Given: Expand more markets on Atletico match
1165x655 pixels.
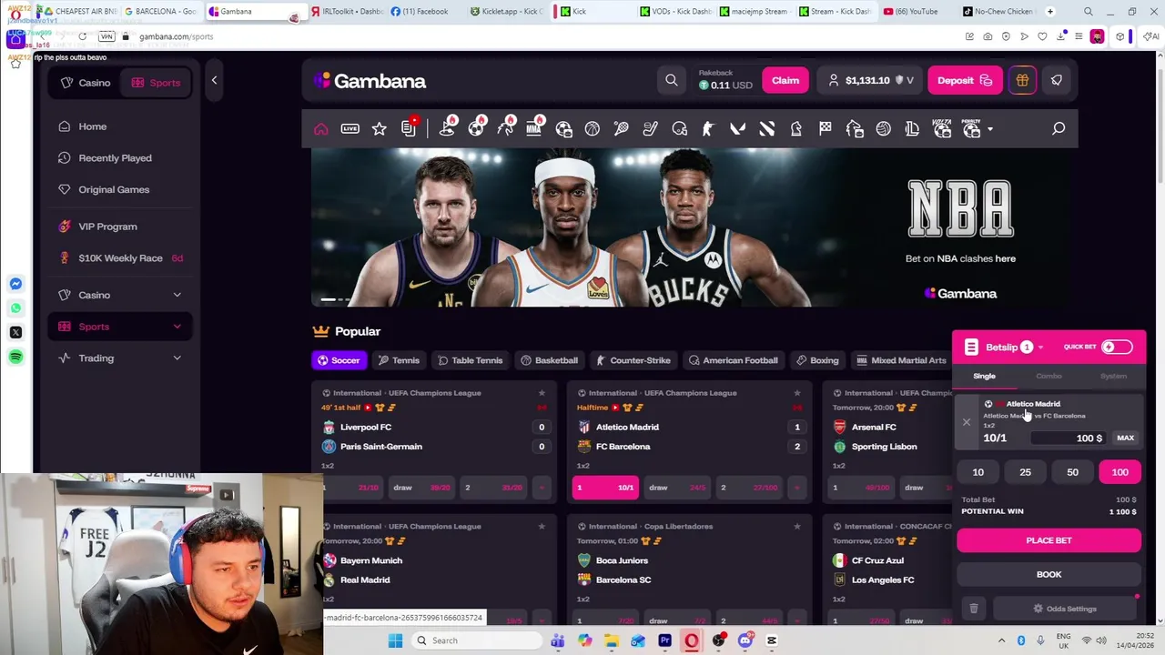Looking at the screenshot, I should [797, 488].
